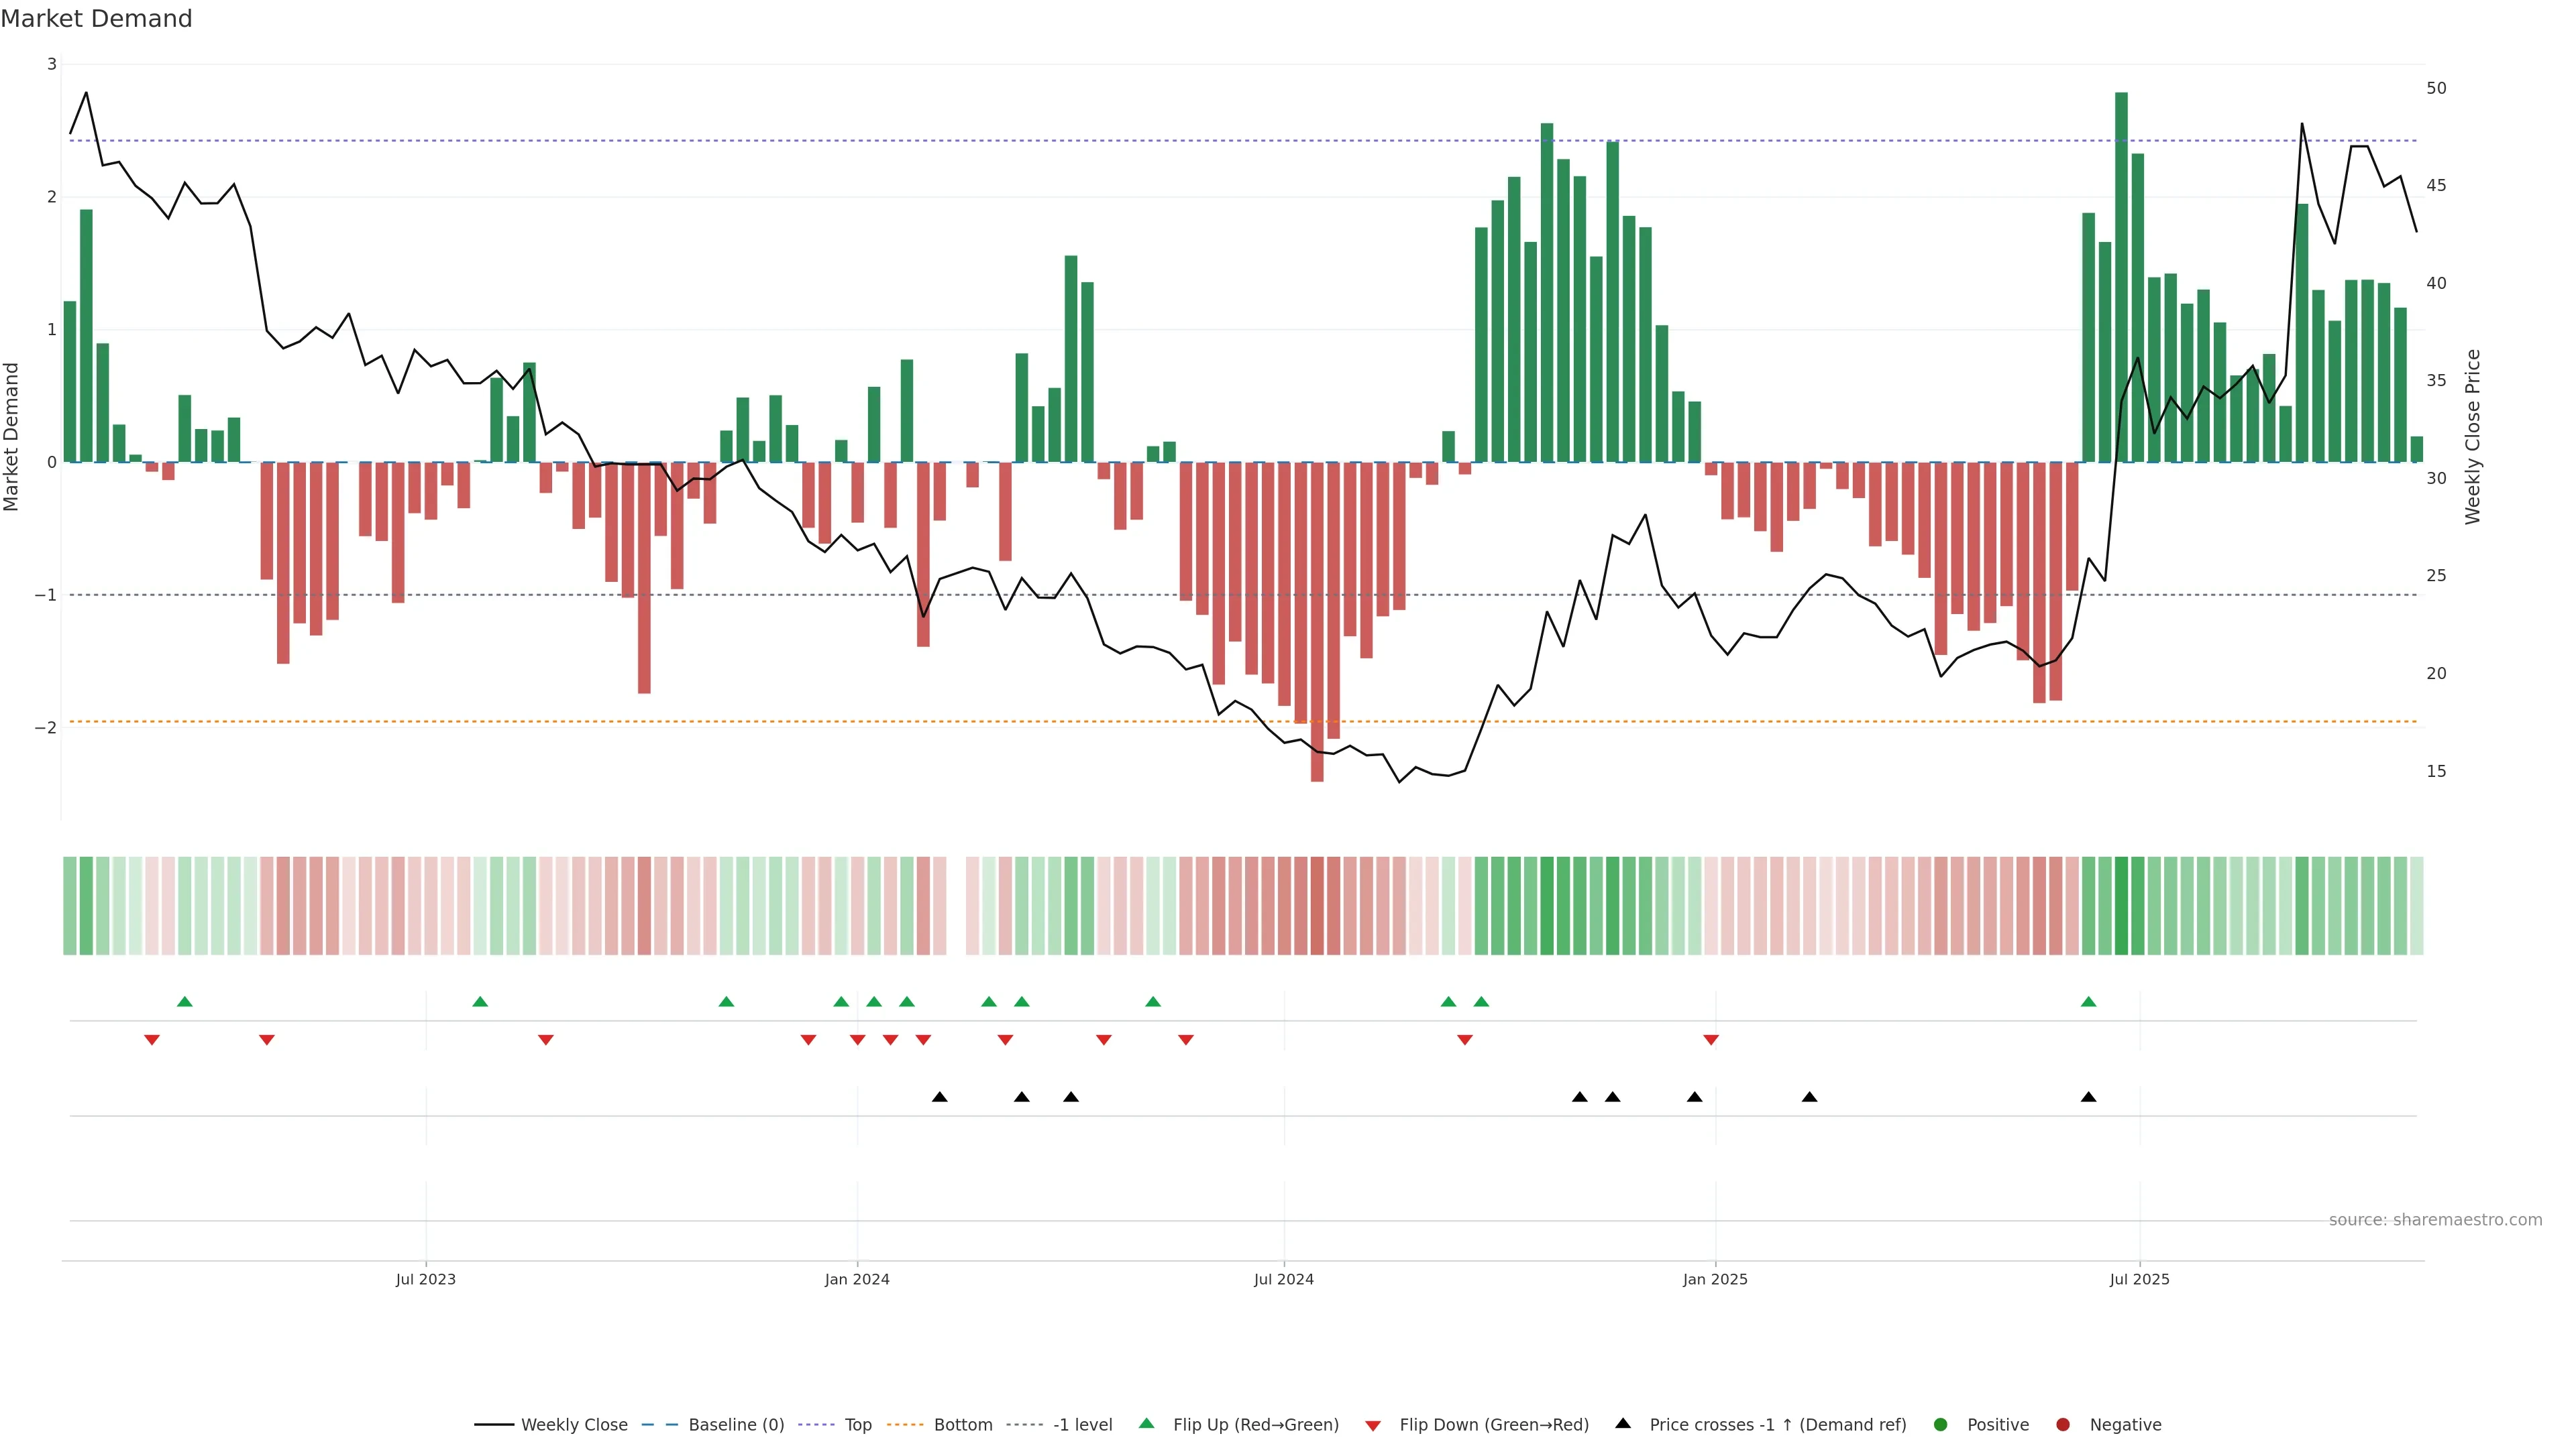Click the red Flip Down legend triangle
The width and height of the screenshot is (2576, 1448).
point(1373,1426)
